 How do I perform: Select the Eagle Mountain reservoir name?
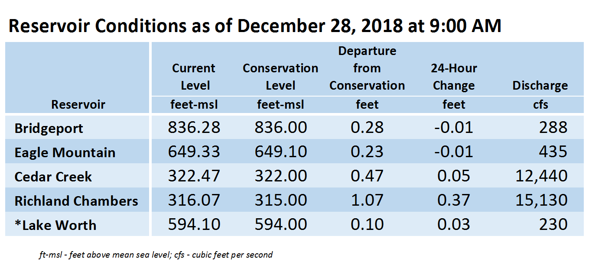click(65, 152)
